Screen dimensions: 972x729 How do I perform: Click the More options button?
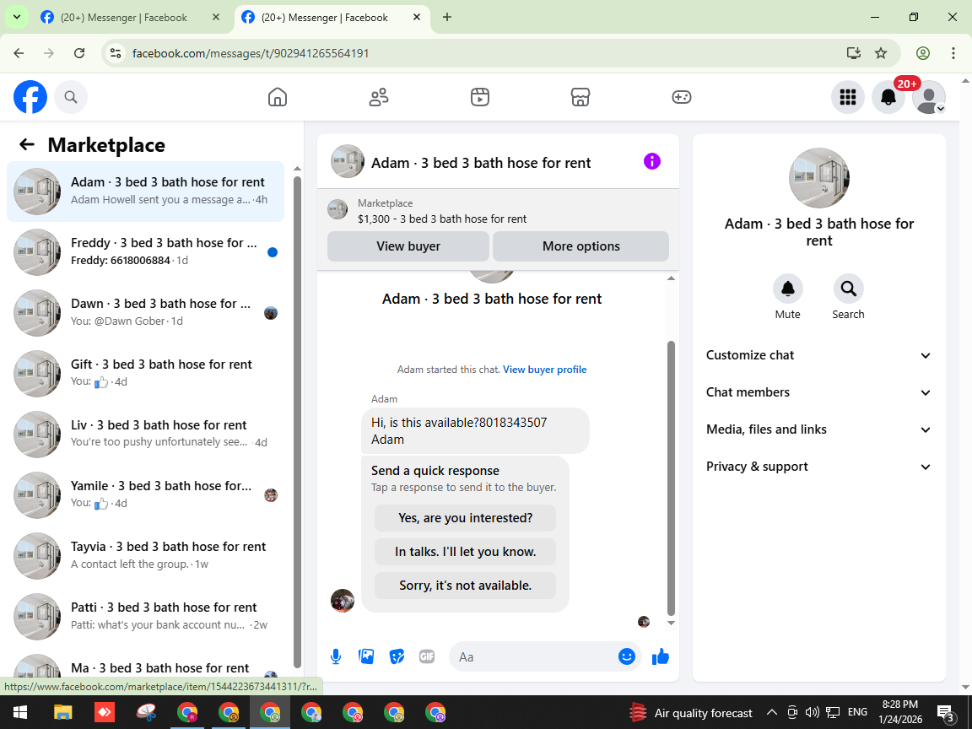(580, 246)
